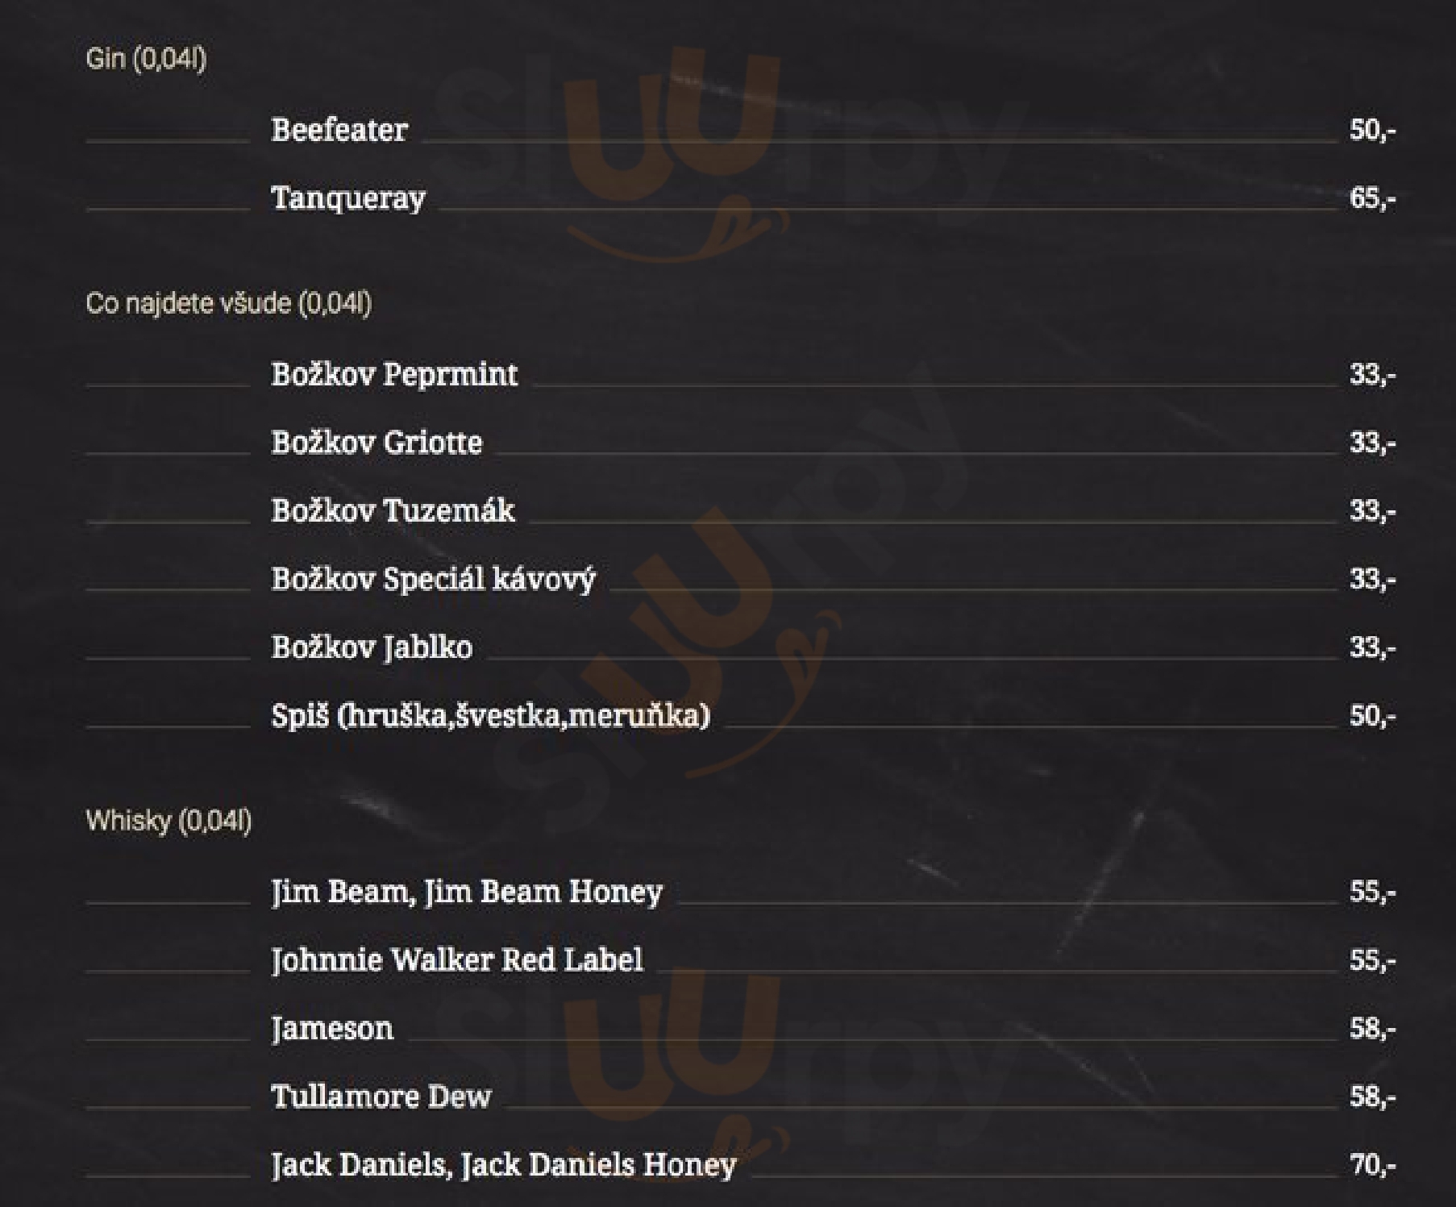The height and width of the screenshot is (1207, 1456).
Task: Click the 65,- price for Tanqueray
Action: pyautogui.click(x=1373, y=198)
